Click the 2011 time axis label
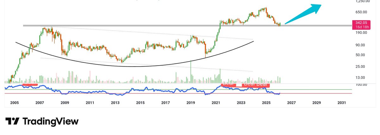 point(90,103)
